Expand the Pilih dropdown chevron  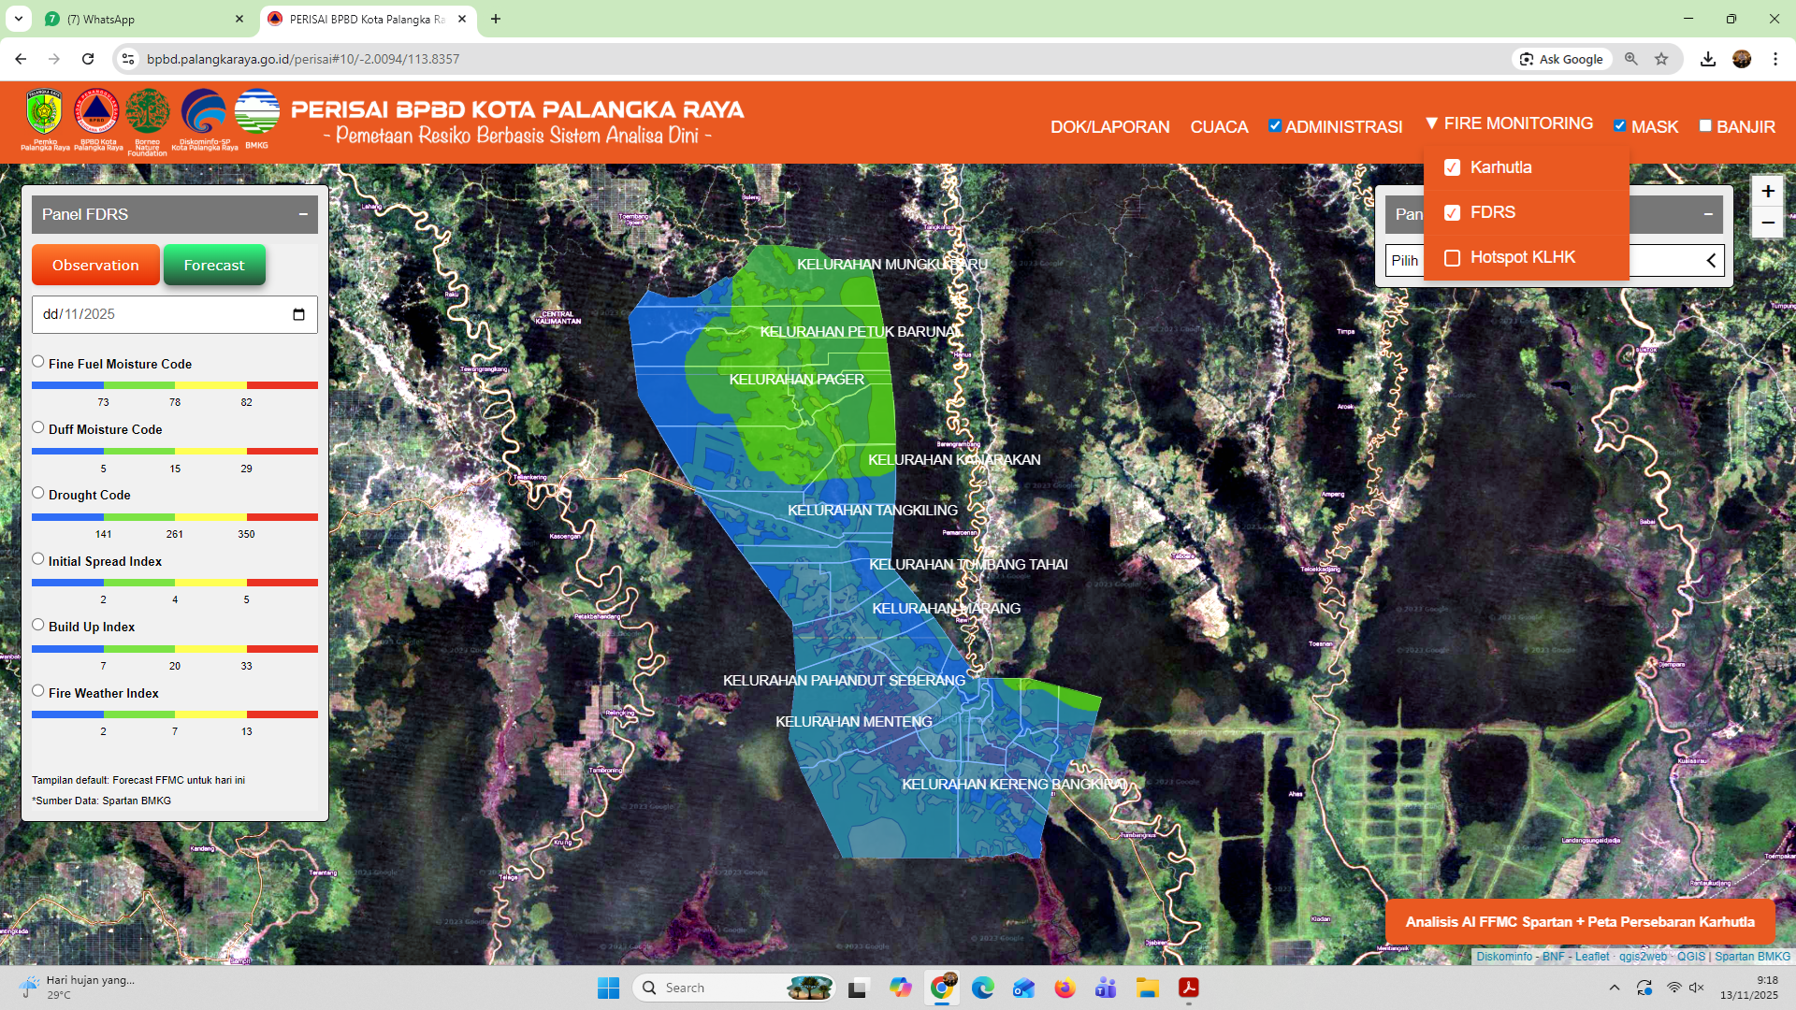point(1710,260)
